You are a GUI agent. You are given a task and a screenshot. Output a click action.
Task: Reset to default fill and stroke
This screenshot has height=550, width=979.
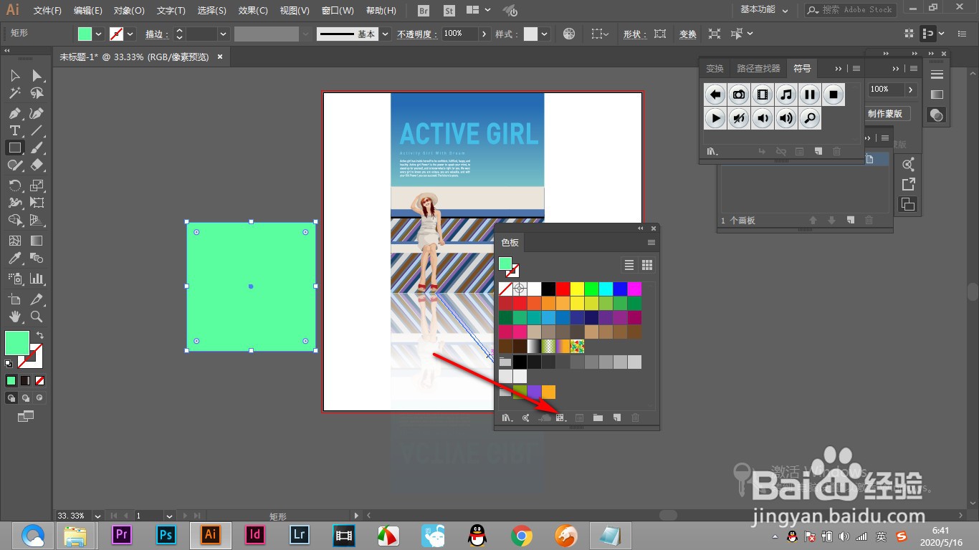(9, 364)
